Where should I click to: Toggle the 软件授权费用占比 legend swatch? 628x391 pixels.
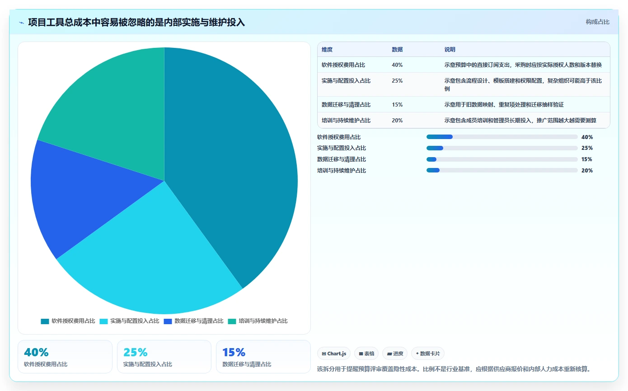point(45,321)
